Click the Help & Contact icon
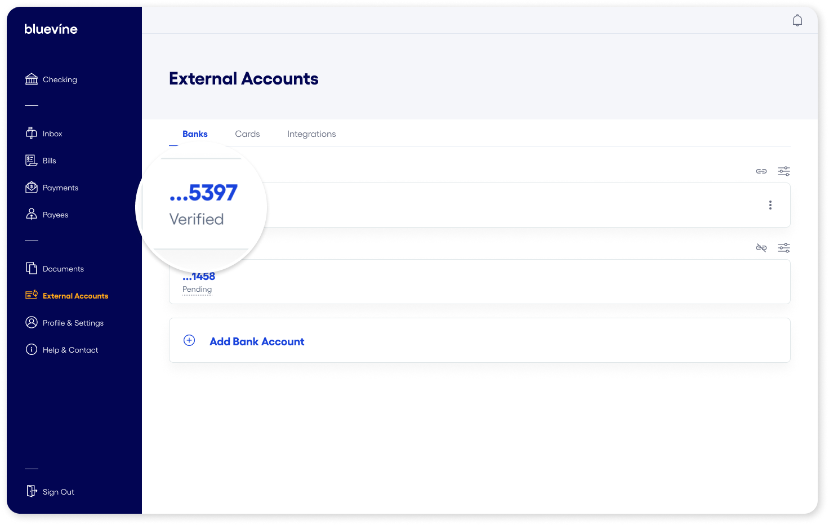This screenshot has width=829, height=525. point(32,349)
